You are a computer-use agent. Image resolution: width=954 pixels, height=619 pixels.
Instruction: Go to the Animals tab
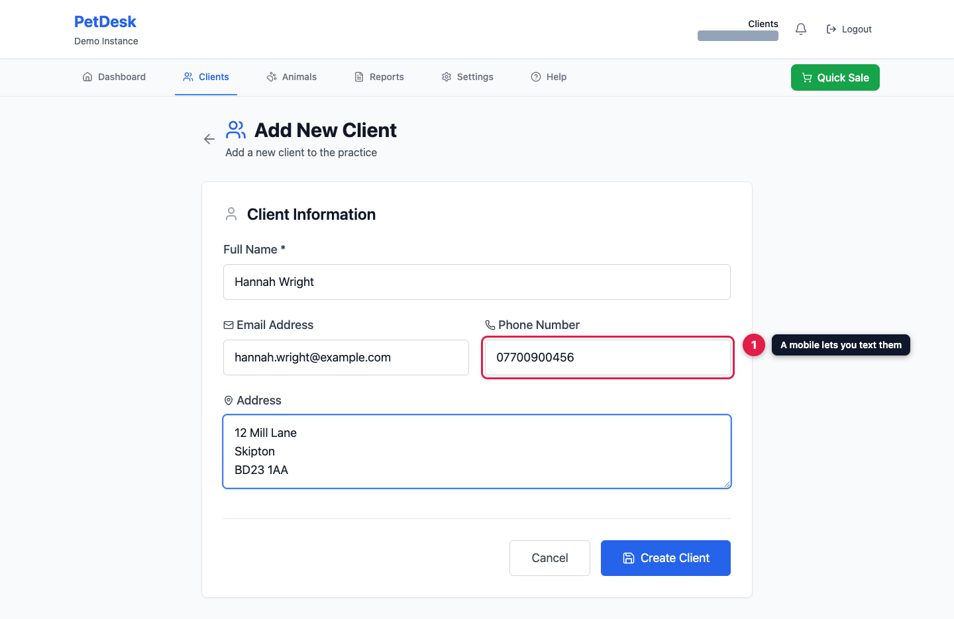(x=291, y=77)
